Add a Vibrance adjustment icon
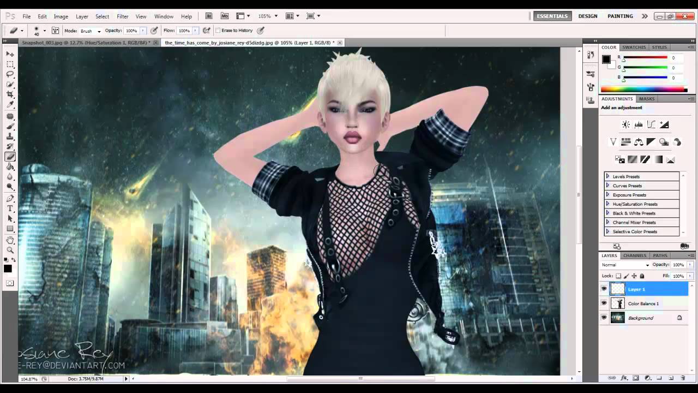 (x=613, y=142)
